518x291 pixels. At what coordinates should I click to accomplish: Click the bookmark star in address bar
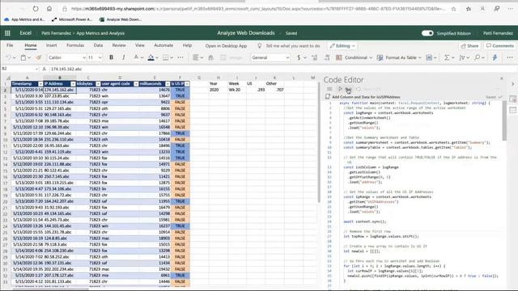453,9
